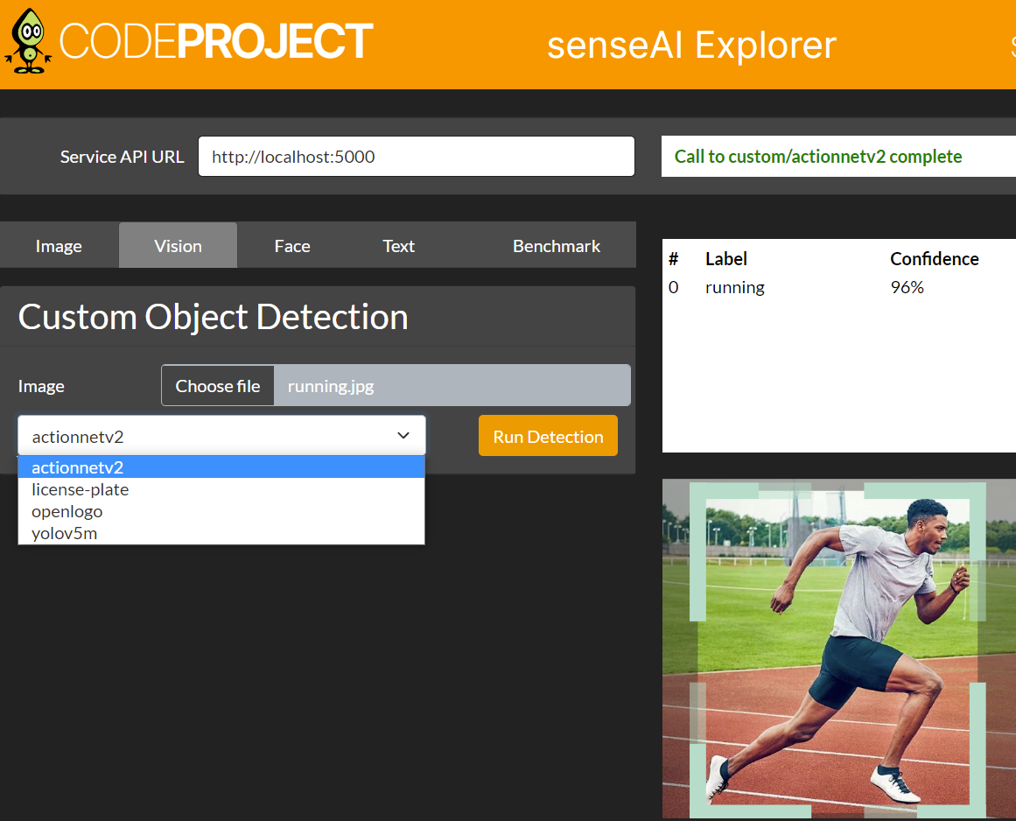Switch to the Vision tab

pos(179,246)
